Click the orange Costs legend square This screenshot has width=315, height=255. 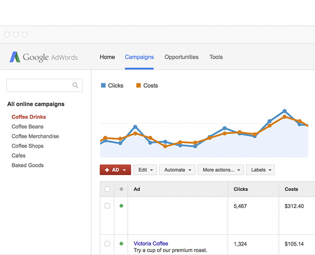click(139, 86)
